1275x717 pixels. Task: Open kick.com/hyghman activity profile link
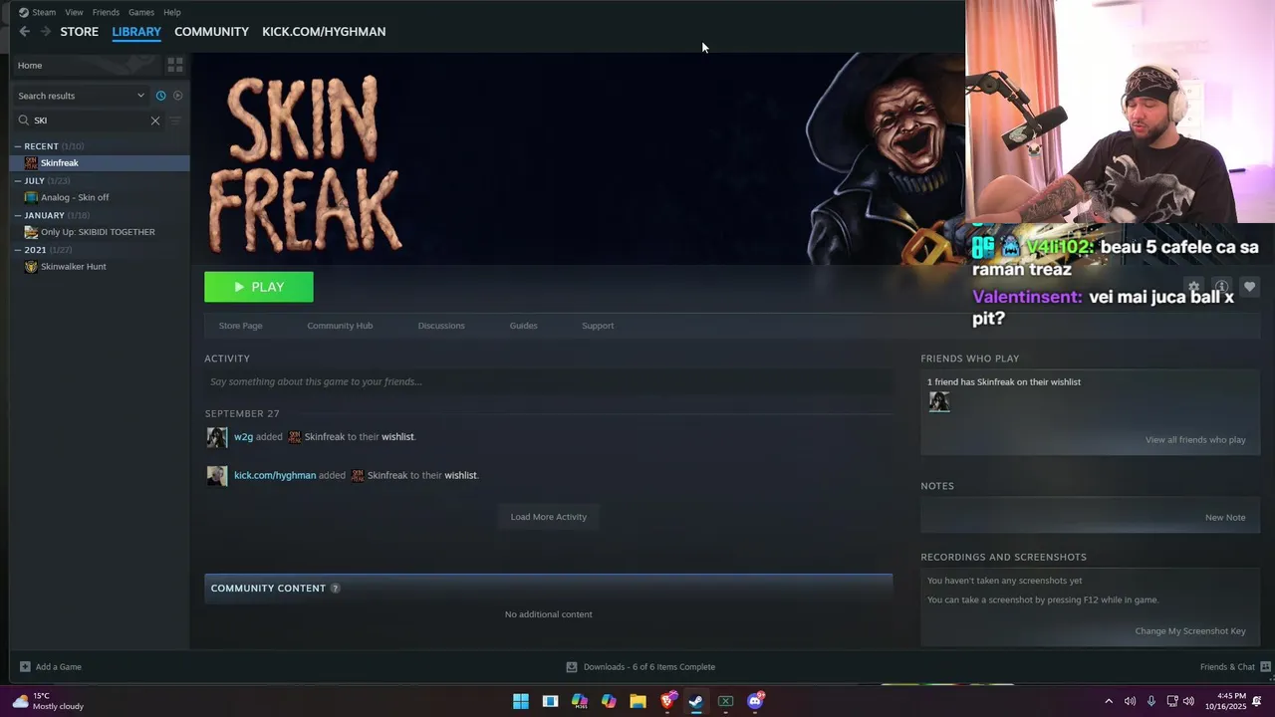click(275, 476)
